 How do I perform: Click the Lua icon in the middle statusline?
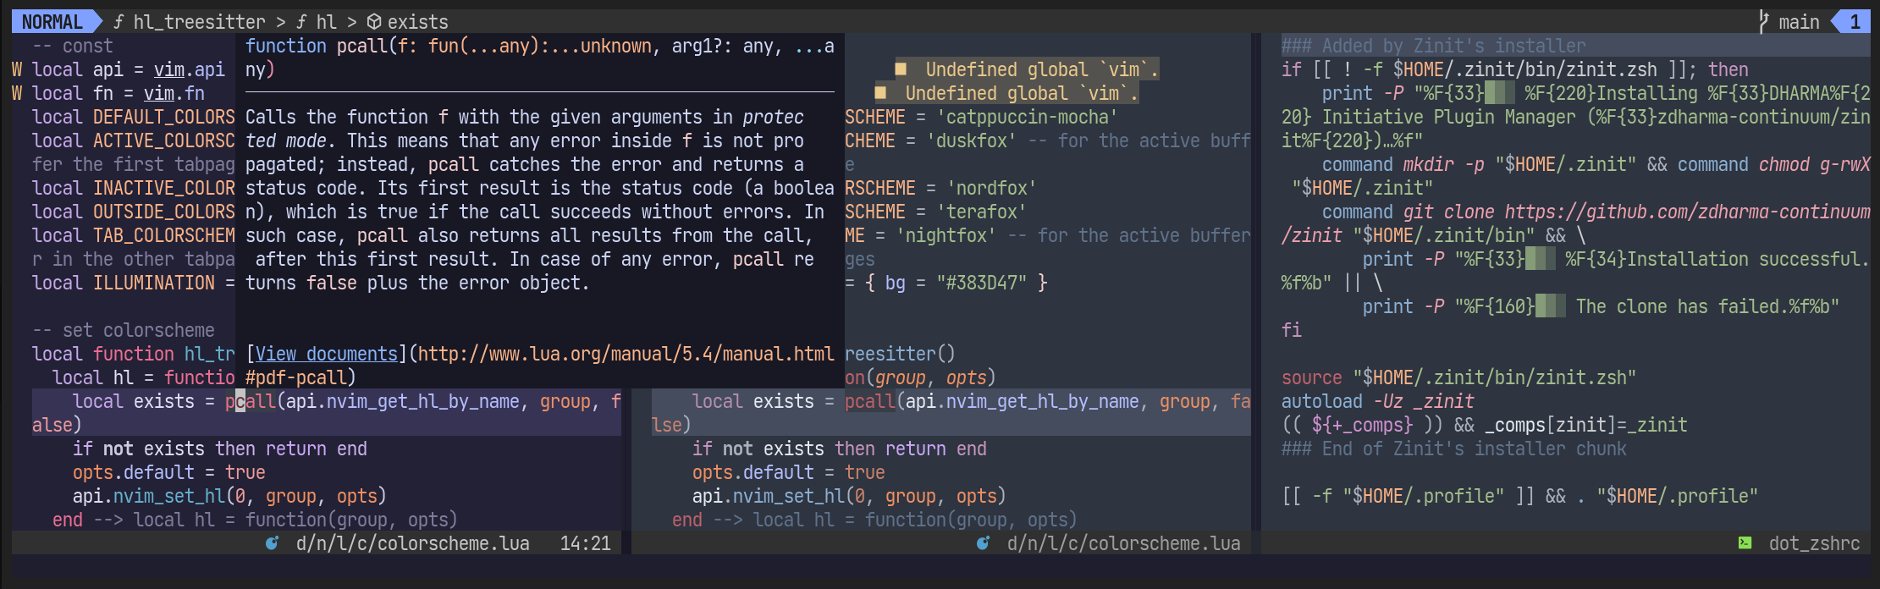[x=983, y=543]
